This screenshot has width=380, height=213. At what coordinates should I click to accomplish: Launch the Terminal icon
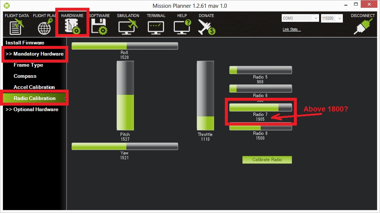156,27
